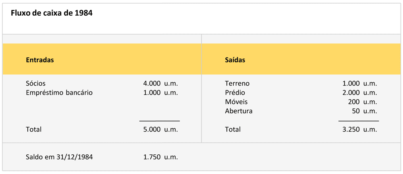
Task: Select the 50 u.m. Abertura amount
Action: (364, 111)
